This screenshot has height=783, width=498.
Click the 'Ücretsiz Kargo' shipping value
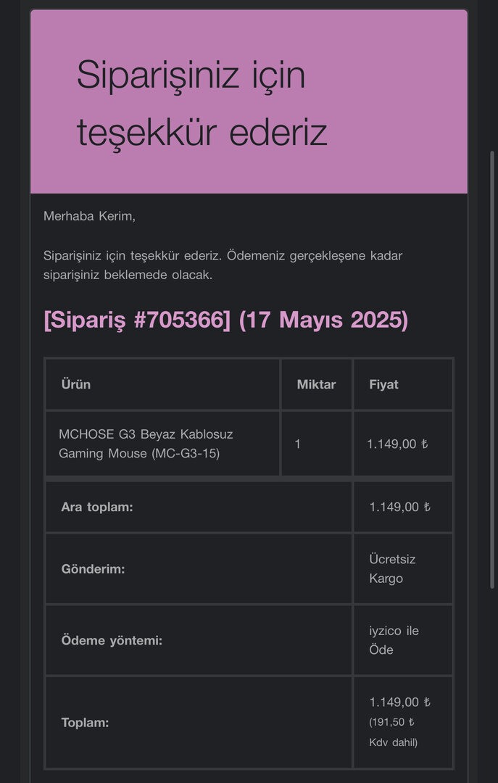(392, 569)
